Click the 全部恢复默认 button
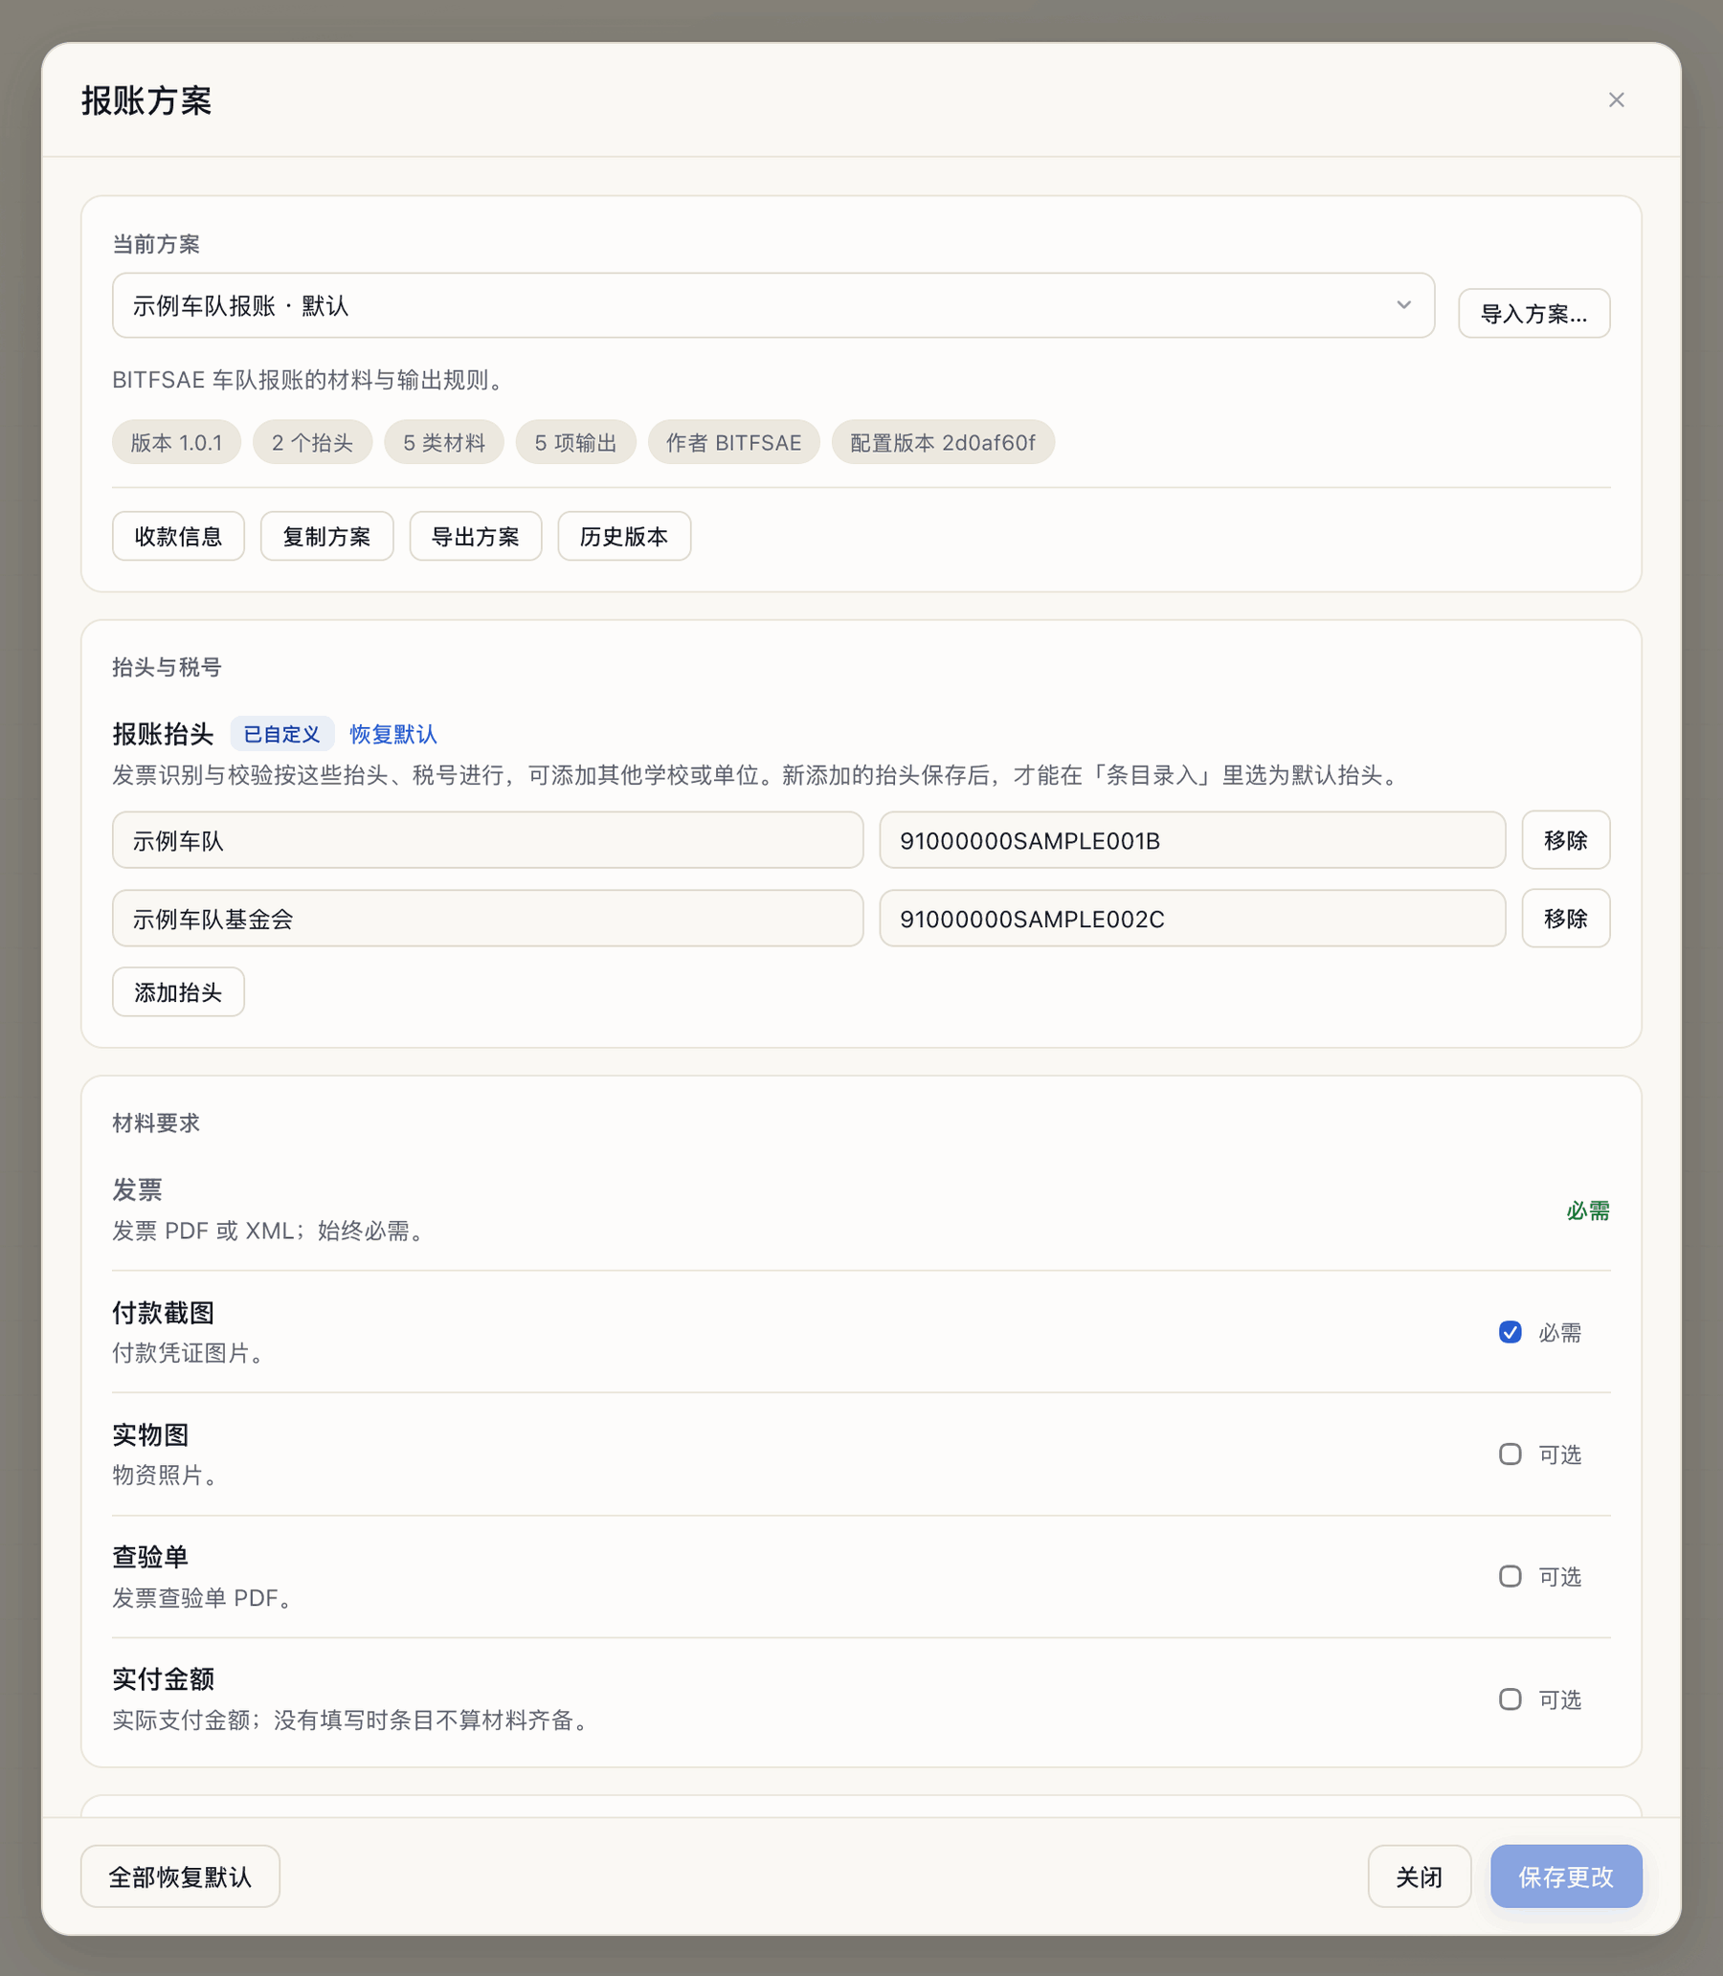Viewport: 1723px width, 1976px height. click(180, 1876)
